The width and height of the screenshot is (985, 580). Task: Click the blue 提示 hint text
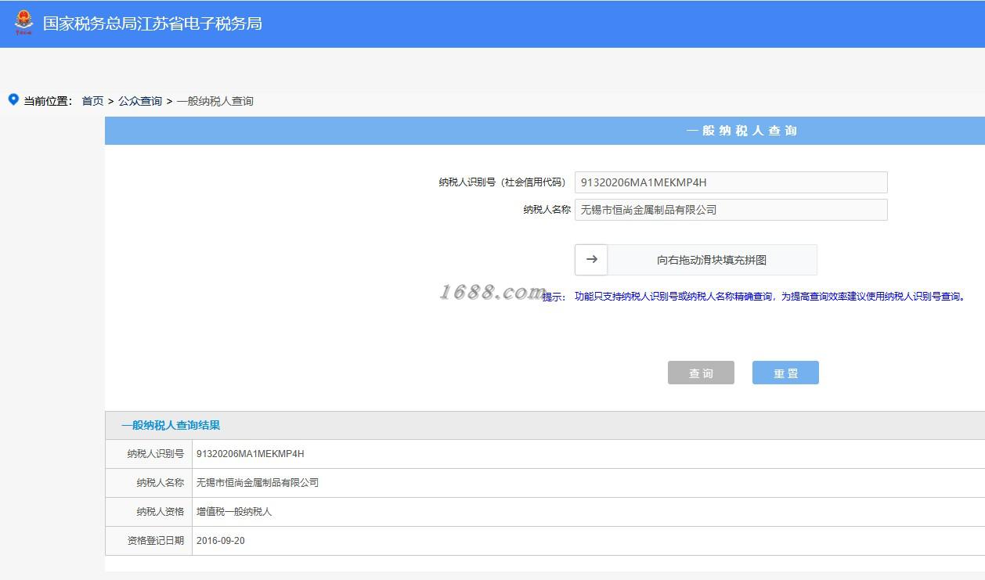(755, 297)
